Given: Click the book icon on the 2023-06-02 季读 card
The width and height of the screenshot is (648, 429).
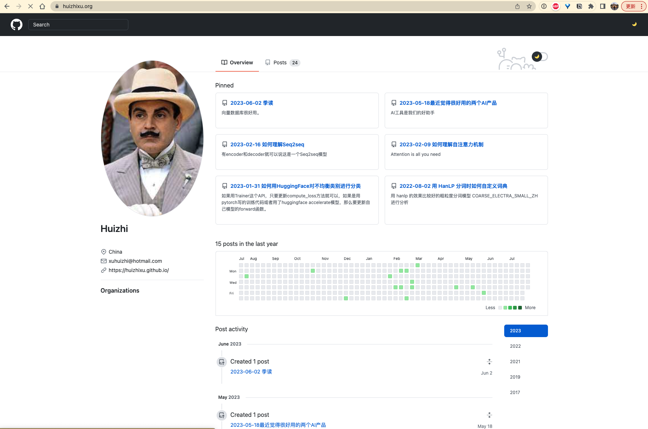Looking at the screenshot, I should click(224, 103).
